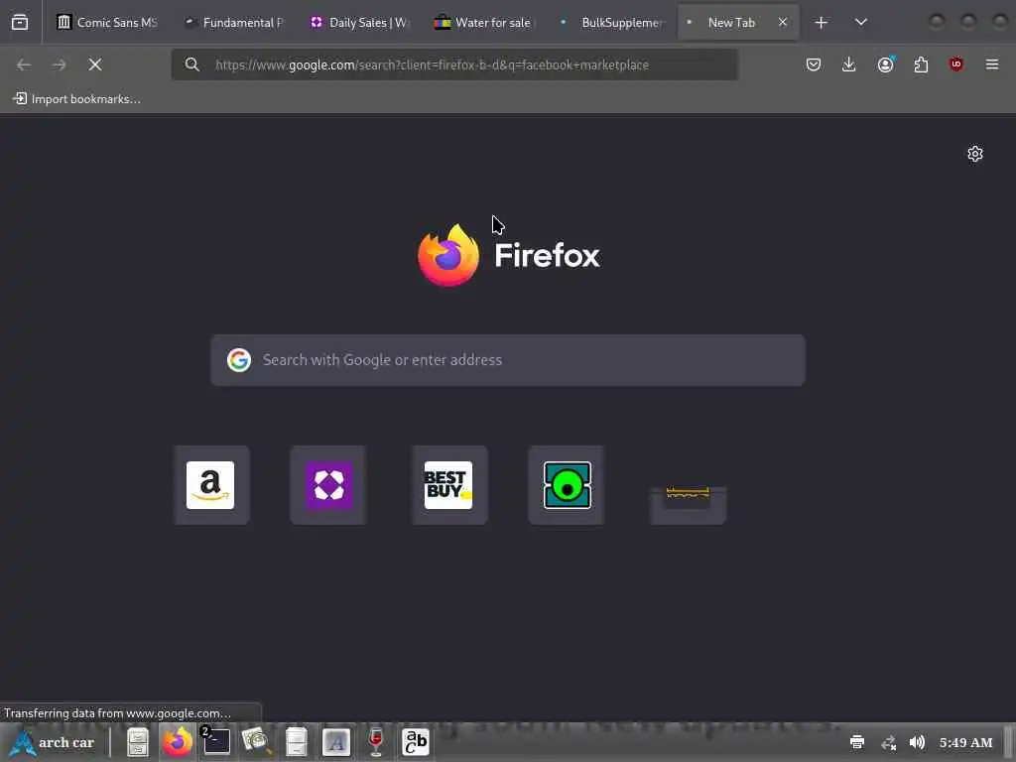Open the Wine glass taskbar icon
This screenshot has height=762, width=1016.
(x=376, y=742)
